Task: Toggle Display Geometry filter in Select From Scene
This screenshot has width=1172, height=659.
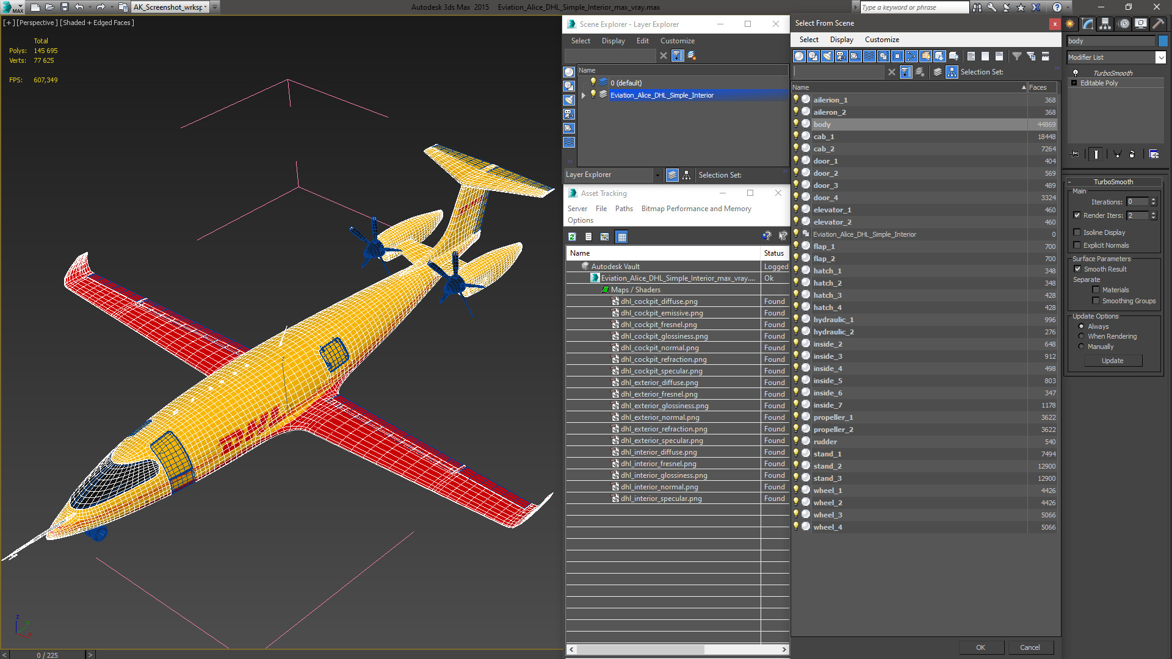Action: pyautogui.click(x=799, y=56)
